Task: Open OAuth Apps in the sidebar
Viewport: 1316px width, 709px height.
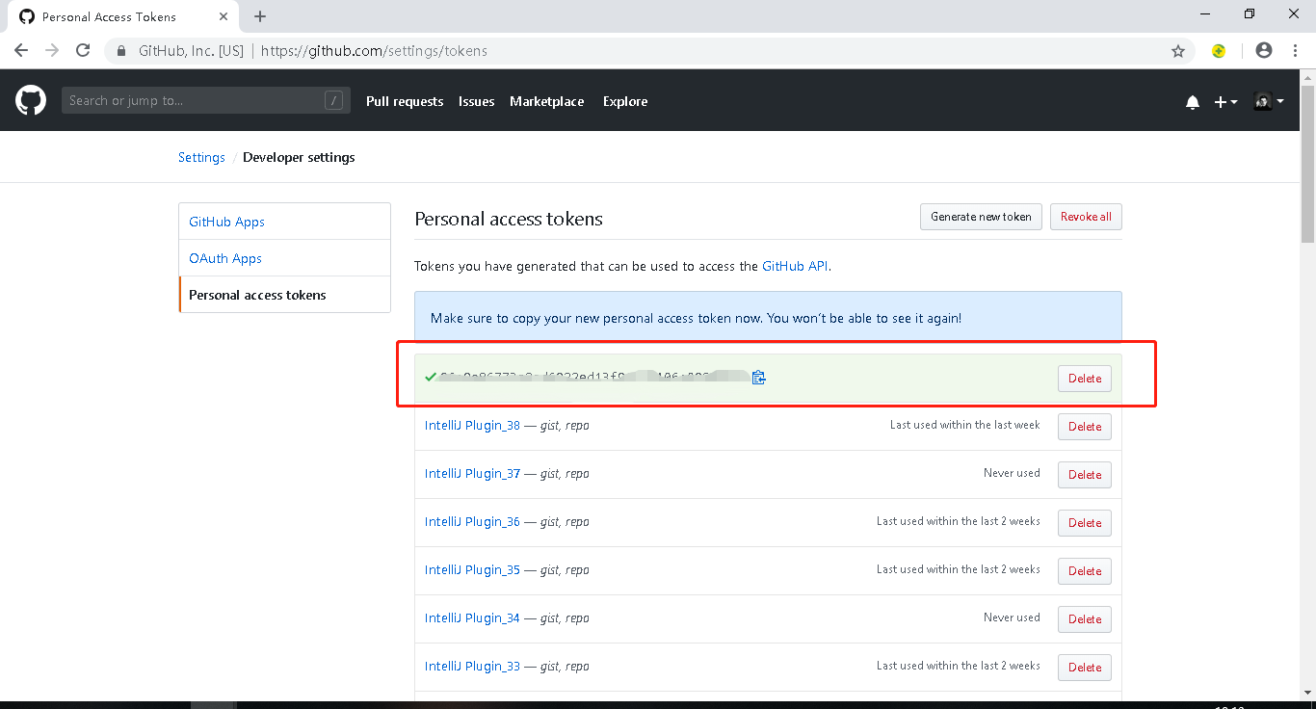Action: [x=285, y=258]
